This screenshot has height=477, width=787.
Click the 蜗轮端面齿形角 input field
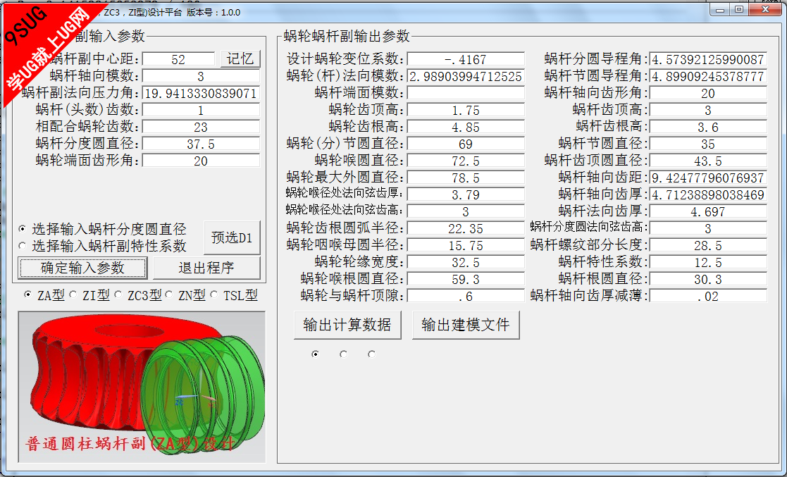click(x=201, y=161)
